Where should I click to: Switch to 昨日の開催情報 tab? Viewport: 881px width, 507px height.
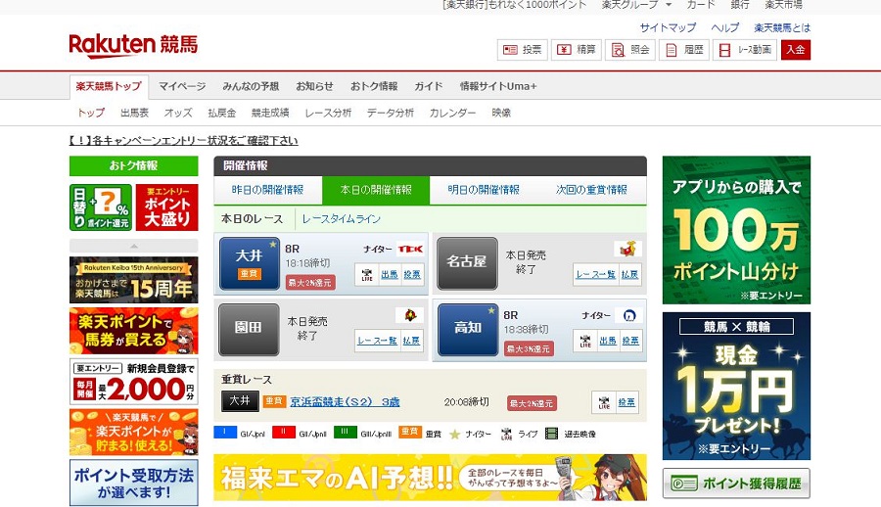pyautogui.click(x=267, y=190)
